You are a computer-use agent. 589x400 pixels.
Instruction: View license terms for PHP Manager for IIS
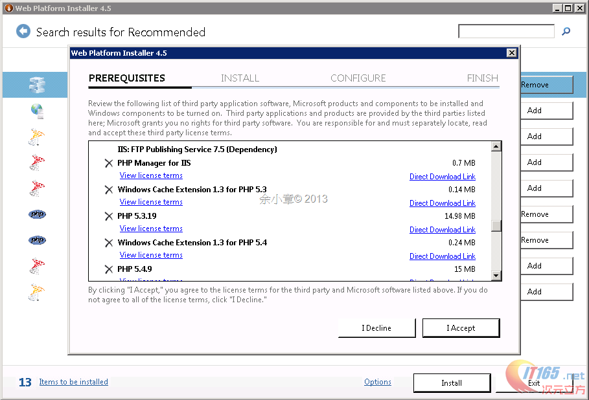pos(151,175)
